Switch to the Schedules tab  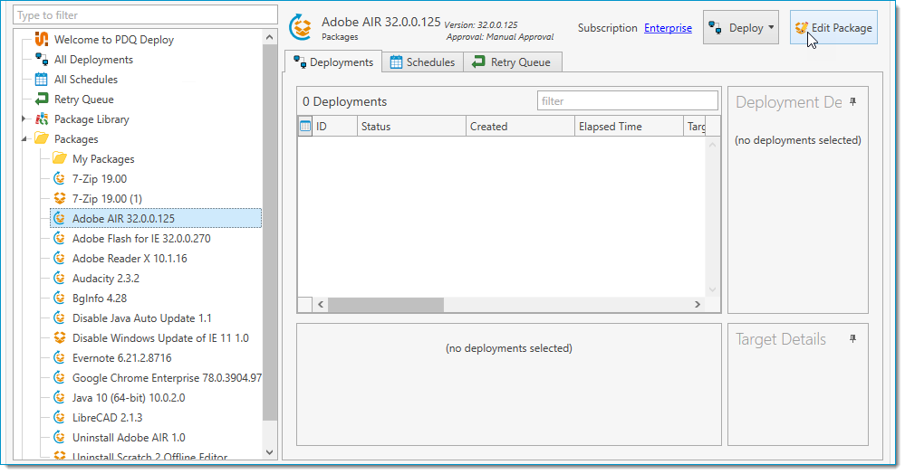point(422,62)
